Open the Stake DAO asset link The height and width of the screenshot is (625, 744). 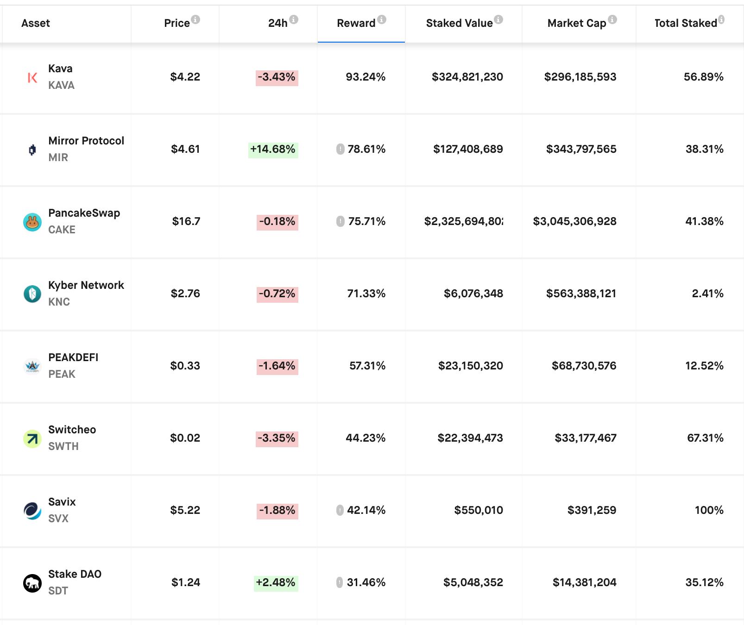point(75,574)
